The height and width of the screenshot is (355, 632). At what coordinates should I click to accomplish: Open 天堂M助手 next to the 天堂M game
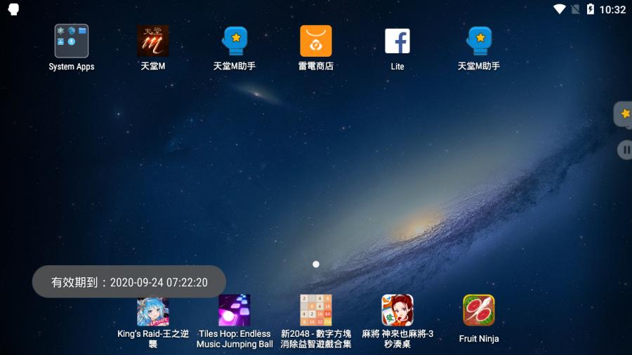[234, 41]
